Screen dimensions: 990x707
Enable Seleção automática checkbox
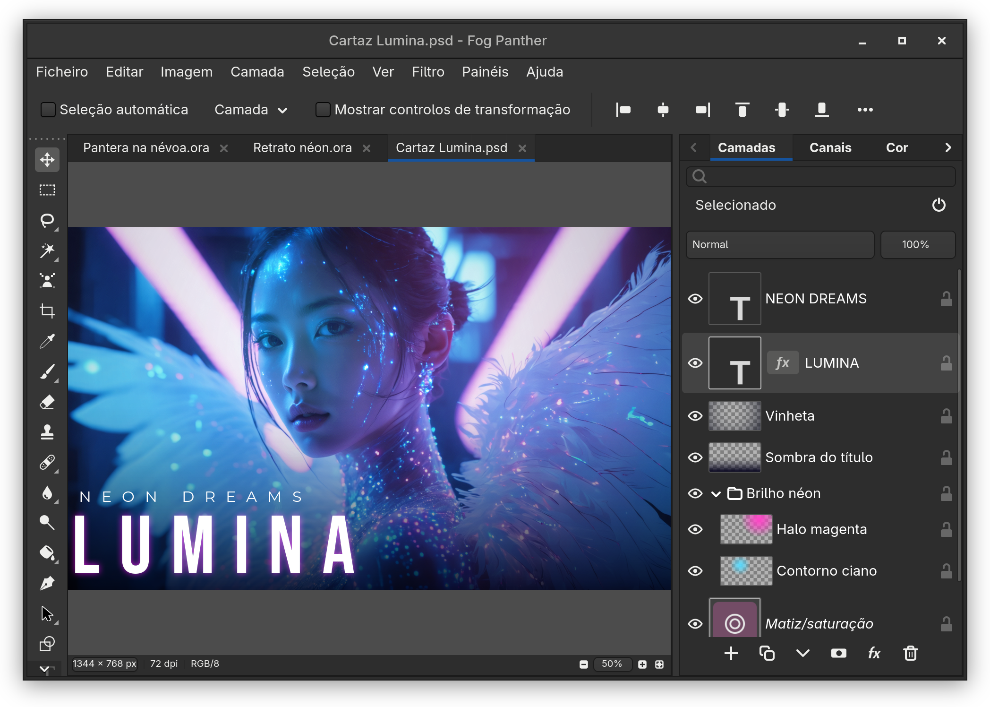point(48,110)
